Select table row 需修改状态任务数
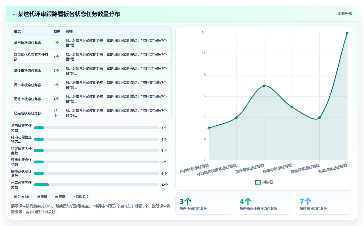This screenshot has height=226, width=364. click(x=91, y=99)
